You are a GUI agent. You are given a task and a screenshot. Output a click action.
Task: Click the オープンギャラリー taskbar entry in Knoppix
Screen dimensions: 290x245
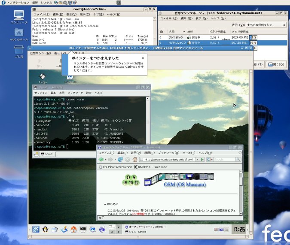[x=146, y=227]
